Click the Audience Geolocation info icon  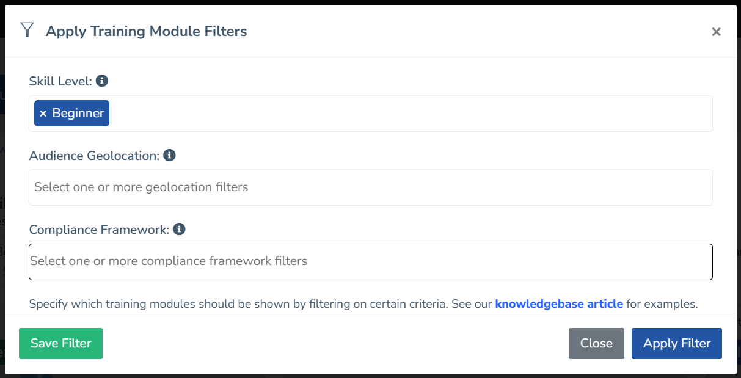pyautogui.click(x=170, y=155)
